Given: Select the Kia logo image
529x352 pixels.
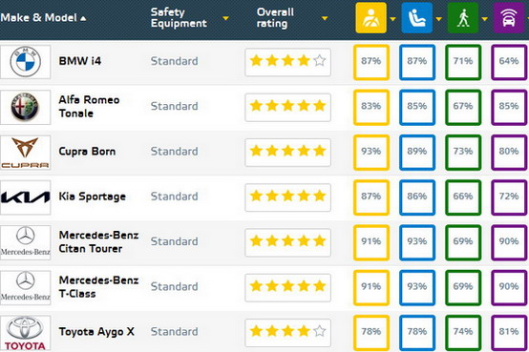Looking at the screenshot, I should [x=25, y=197].
